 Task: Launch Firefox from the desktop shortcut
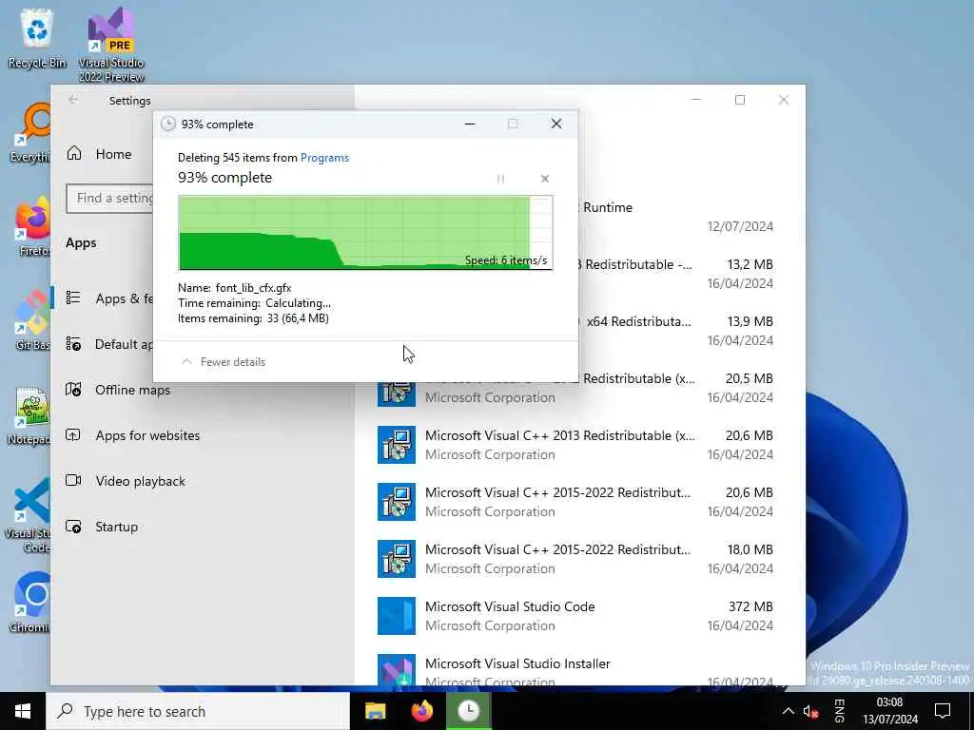(x=33, y=226)
